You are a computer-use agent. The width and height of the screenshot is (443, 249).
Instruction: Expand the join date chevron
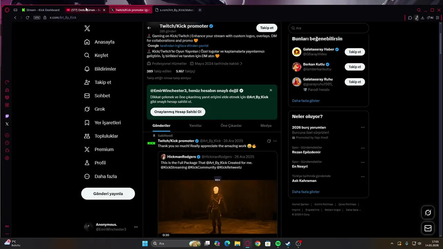click(241, 64)
